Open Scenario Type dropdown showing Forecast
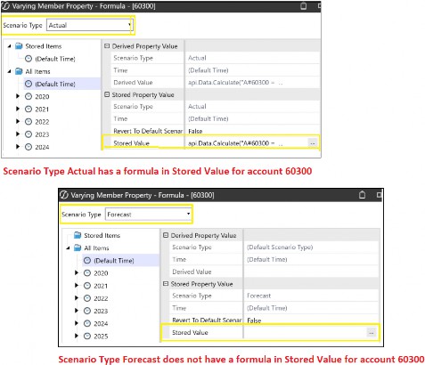The width and height of the screenshot is (425, 365). [x=148, y=215]
